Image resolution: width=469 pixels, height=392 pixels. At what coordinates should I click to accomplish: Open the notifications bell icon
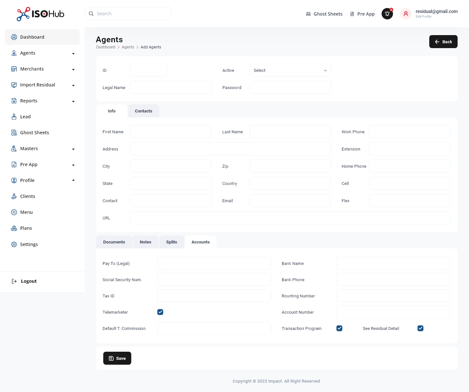pyautogui.click(x=387, y=14)
